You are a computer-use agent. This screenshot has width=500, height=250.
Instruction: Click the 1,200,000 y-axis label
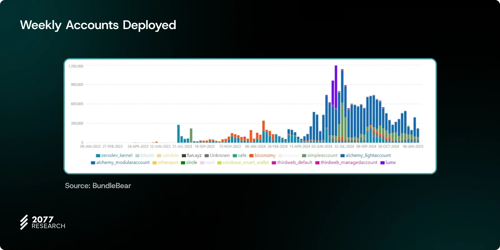76,66
